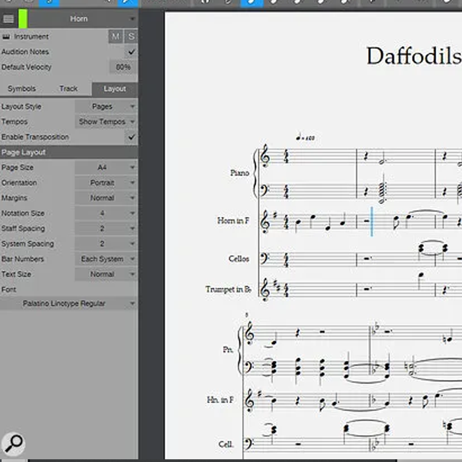Click the green track color swatch
462x462 pixels.
(23, 19)
